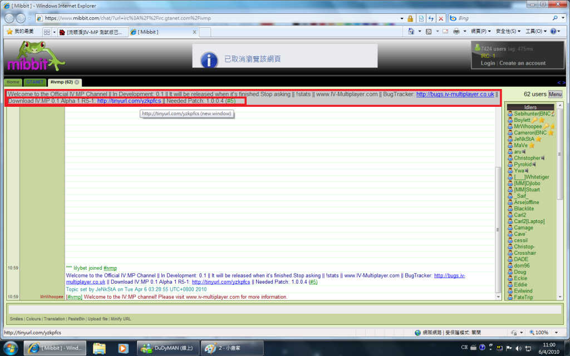This screenshot has width=570, height=356.
Task: Click the RSS feeds toolbar icon
Action: point(429,32)
